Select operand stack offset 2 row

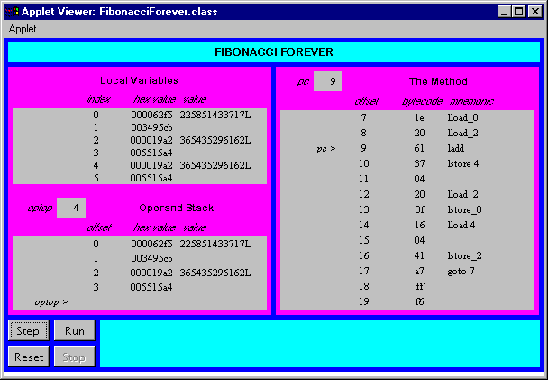140,273
